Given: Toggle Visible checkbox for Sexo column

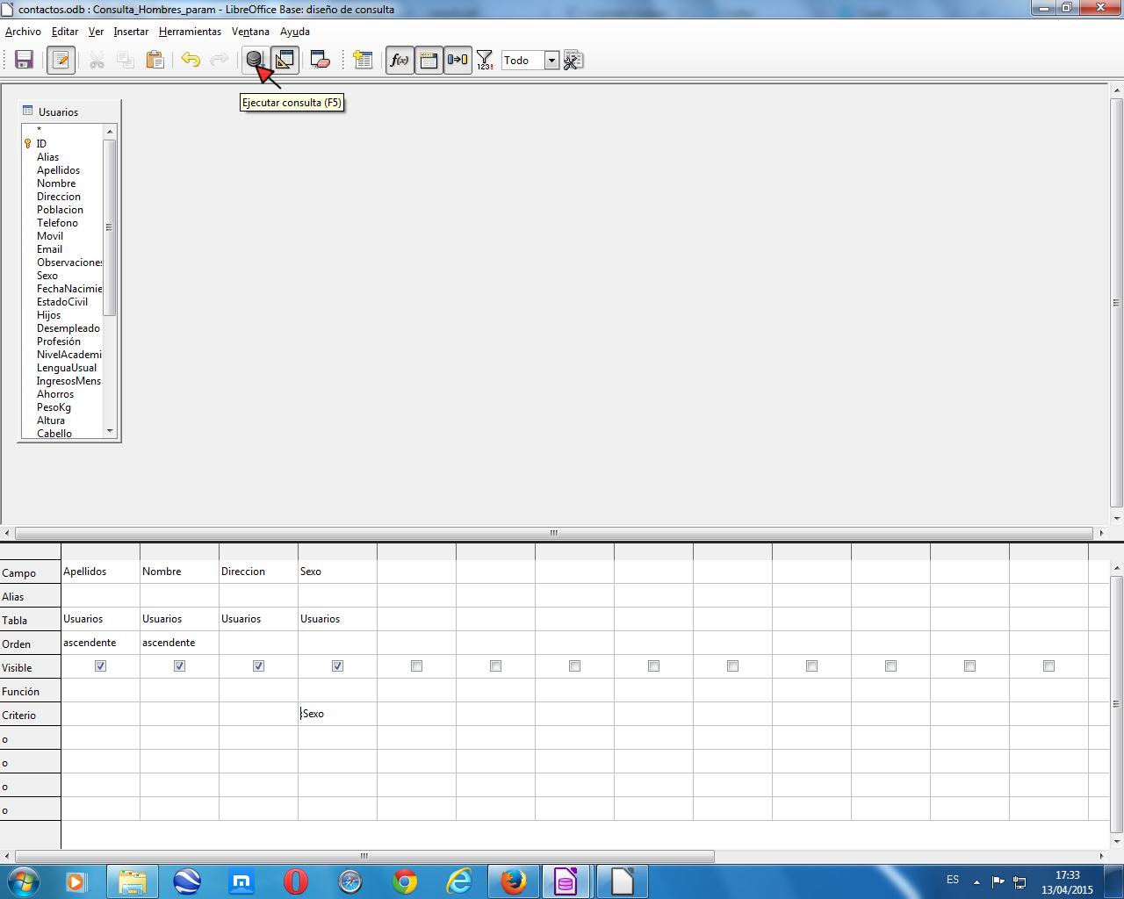Looking at the screenshot, I should pyautogui.click(x=337, y=665).
